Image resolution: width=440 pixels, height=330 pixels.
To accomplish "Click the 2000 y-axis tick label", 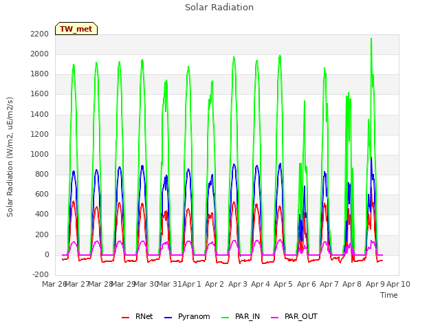I will [x=40, y=54].
